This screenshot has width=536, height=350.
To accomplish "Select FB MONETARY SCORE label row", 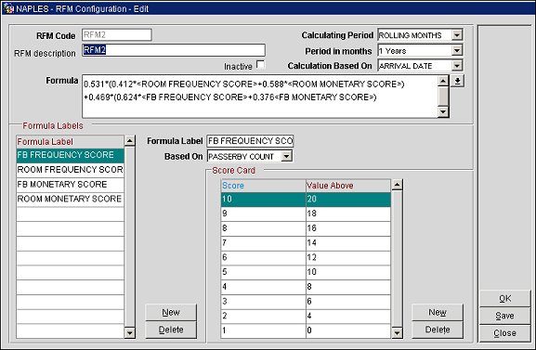I will (70, 185).
